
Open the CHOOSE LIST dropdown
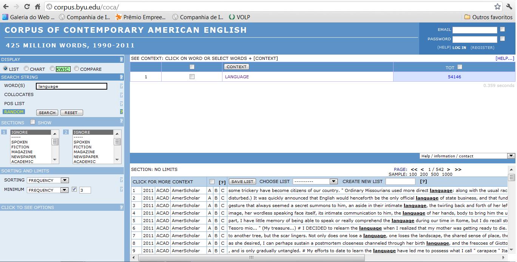(x=315, y=181)
